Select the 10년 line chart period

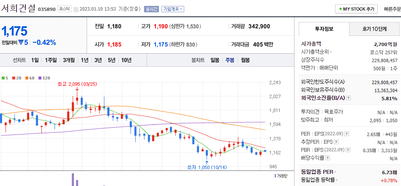[126, 60]
